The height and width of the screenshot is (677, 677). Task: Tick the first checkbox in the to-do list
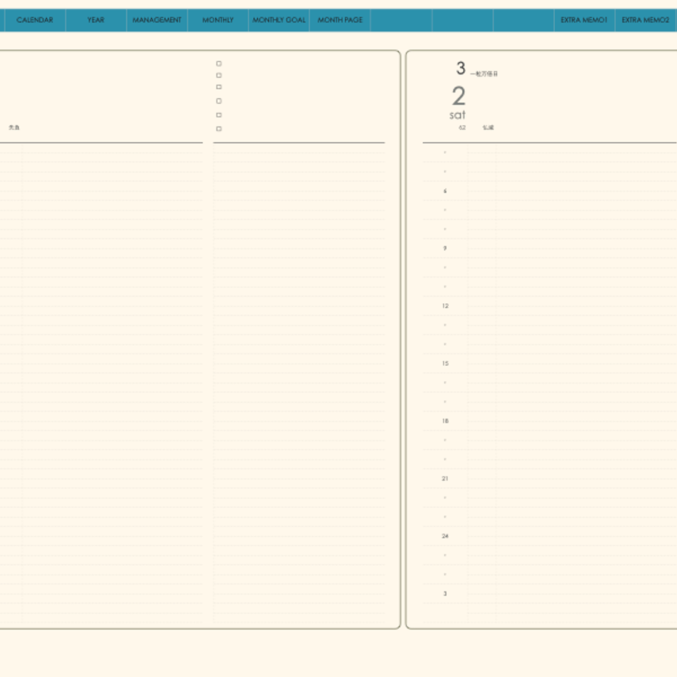coord(219,63)
